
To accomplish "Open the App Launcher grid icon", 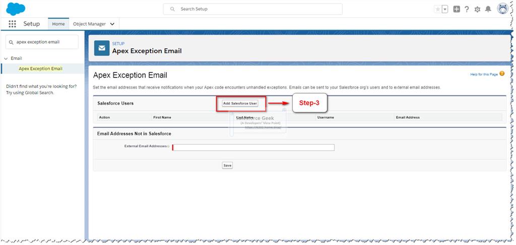I will (12, 24).
